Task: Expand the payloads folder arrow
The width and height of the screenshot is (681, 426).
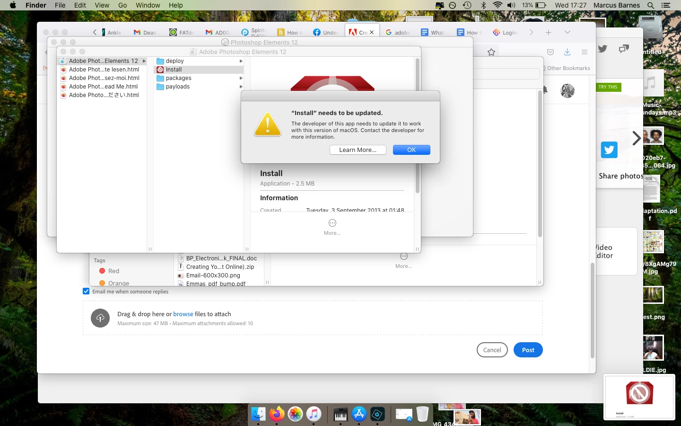Action: point(241,87)
